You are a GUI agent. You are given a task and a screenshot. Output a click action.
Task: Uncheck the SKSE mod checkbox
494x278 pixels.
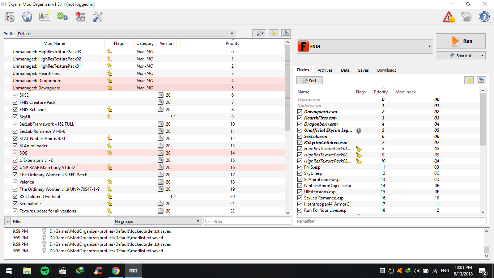[15, 95]
